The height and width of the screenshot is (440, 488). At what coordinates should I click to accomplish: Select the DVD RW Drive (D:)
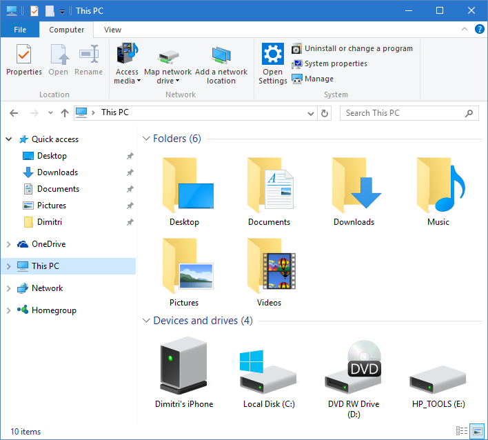click(354, 368)
